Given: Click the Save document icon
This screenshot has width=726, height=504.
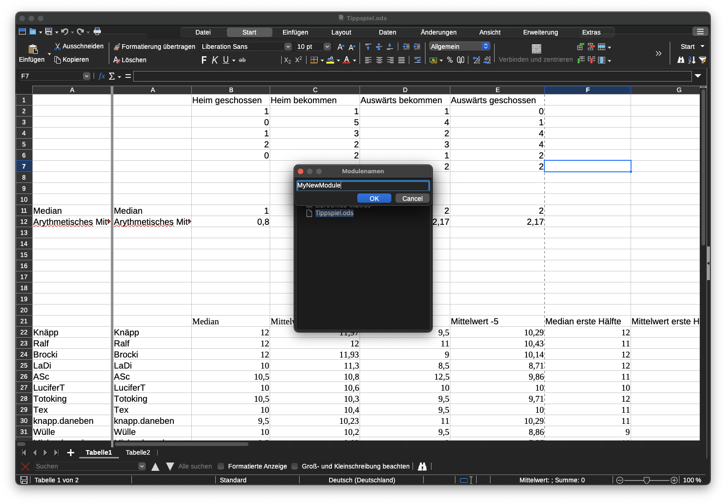Looking at the screenshot, I should (x=48, y=31).
